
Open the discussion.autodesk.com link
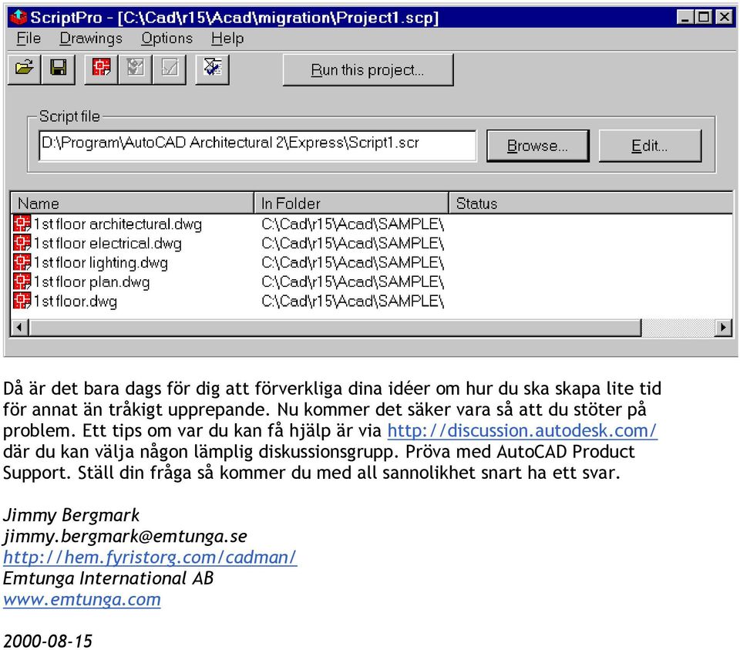[522, 430]
